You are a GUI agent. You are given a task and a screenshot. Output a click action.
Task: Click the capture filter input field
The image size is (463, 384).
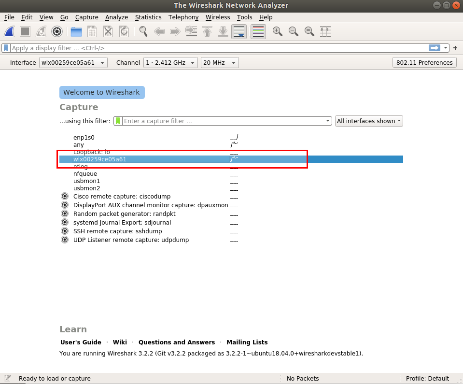224,121
